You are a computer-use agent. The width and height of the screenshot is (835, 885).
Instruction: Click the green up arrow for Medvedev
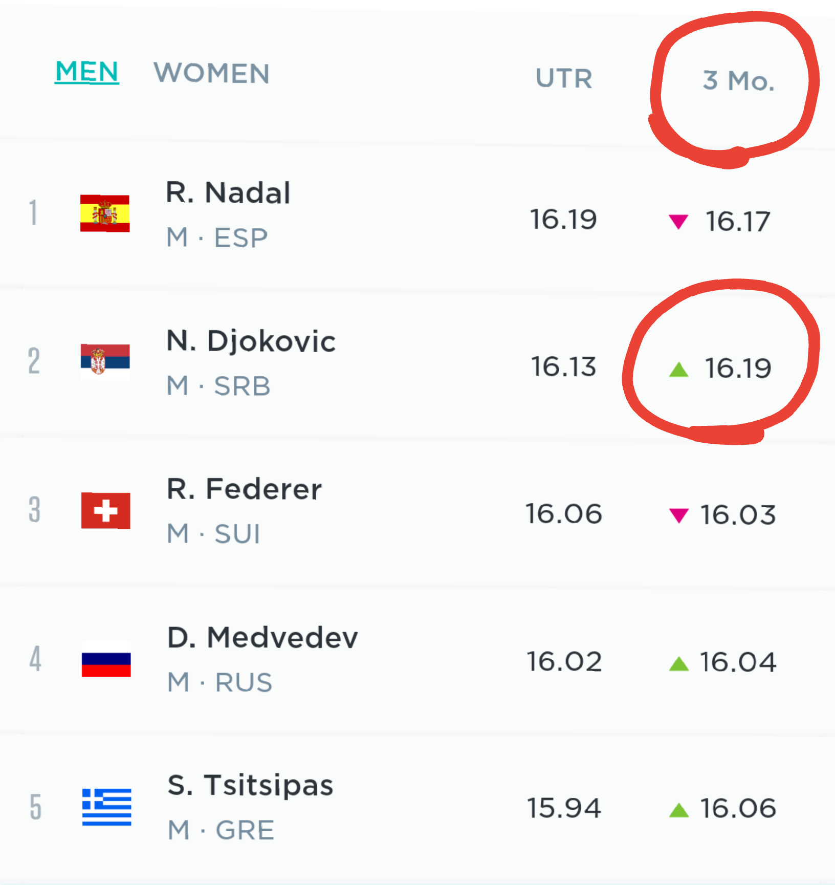678,663
